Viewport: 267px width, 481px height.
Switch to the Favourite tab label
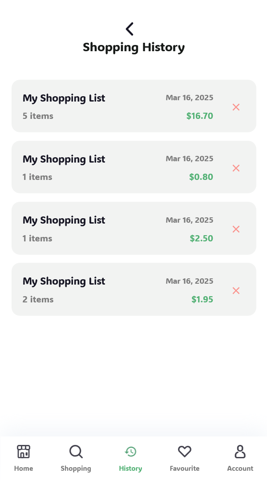pyautogui.click(x=185, y=469)
